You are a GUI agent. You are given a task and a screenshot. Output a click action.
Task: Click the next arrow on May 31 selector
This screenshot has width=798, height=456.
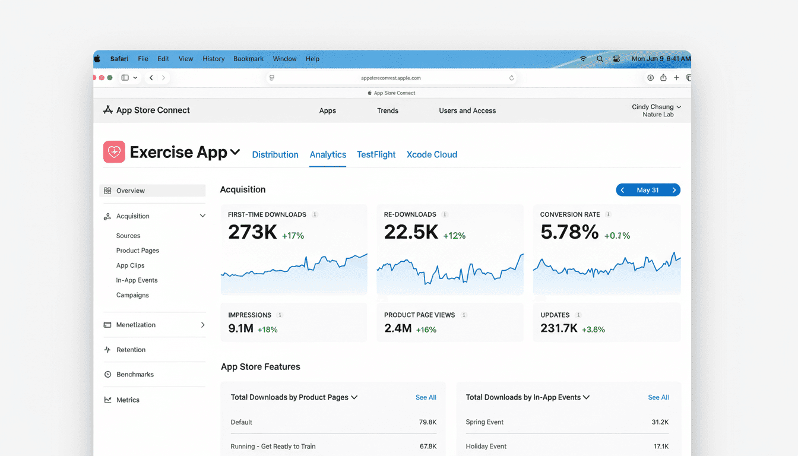point(673,189)
